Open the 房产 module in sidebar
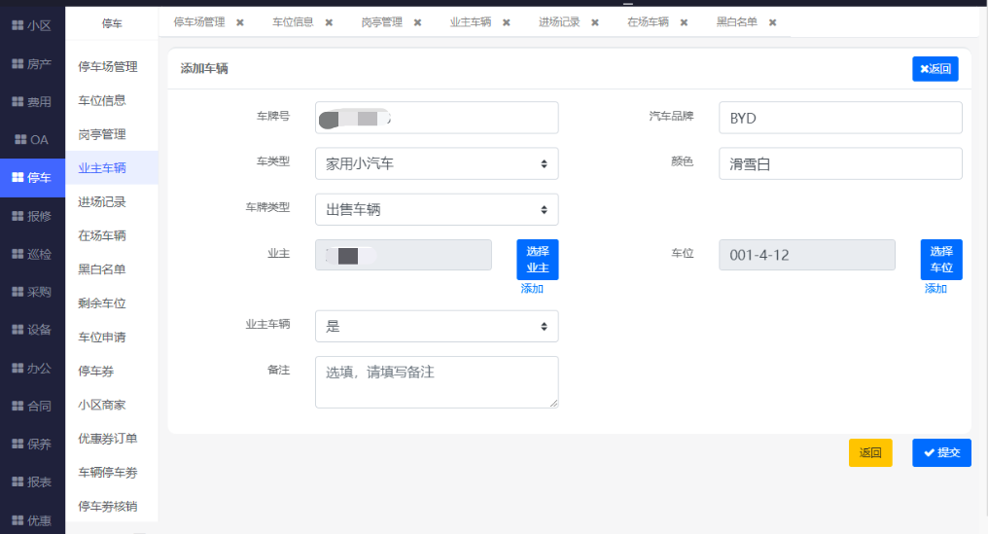 (x=32, y=63)
